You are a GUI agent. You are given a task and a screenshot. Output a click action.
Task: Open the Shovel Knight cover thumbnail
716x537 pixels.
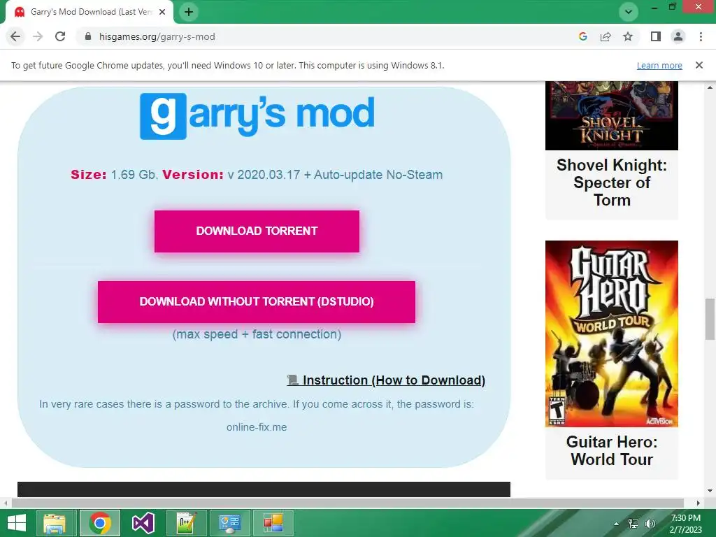coord(611,115)
